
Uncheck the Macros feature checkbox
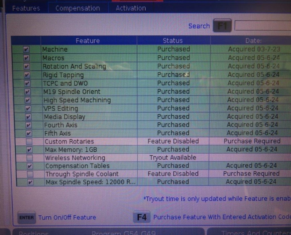(x=27, y=58)
